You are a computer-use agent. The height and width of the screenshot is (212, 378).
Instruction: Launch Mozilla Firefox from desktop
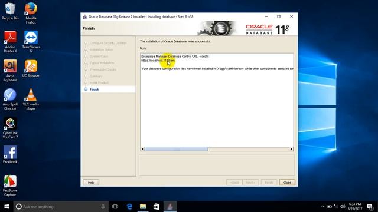coord(31,13)
